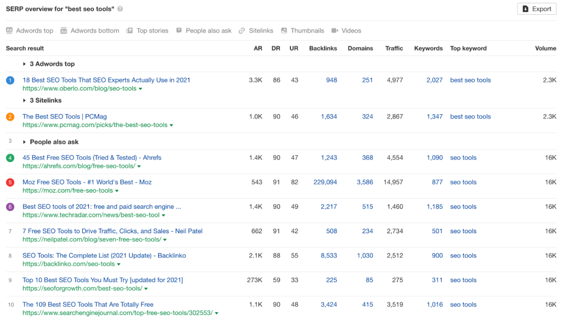
Task: Click the help icon beside SERP overview title
Action: pos(120,9)
